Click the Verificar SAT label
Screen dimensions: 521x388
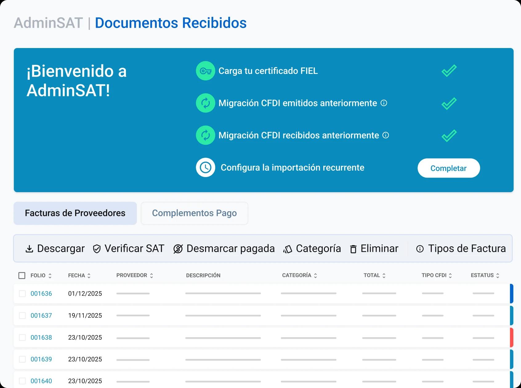click(134, 249)
